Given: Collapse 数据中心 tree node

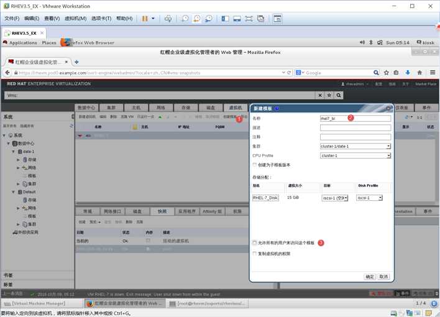Looking at the screenshot, I should click(x=9, y=144).
